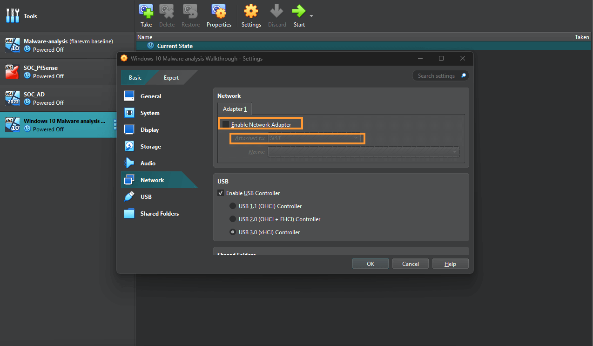The width and height of the screenshot is (593, 346).
Task: Close the Settings dialog window
Action: click(462, 58)
